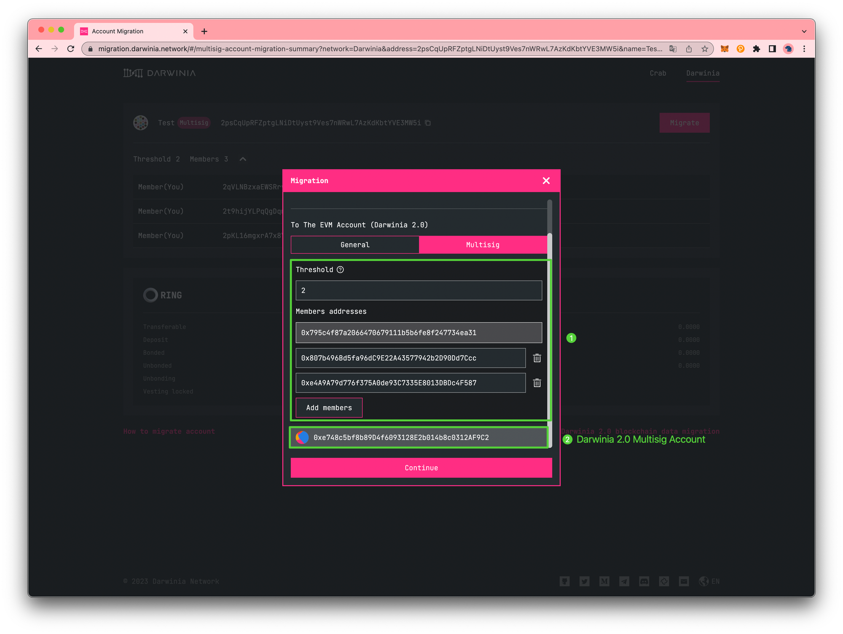The width and height of the screenshot is (843, 634).
Task: Click the share page icon in address bar
Action: 689,49
